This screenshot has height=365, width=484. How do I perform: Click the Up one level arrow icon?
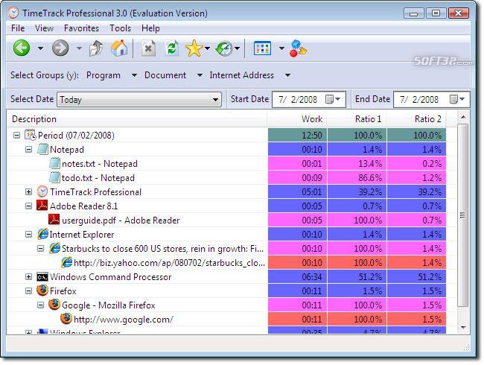tap(96, 48)
